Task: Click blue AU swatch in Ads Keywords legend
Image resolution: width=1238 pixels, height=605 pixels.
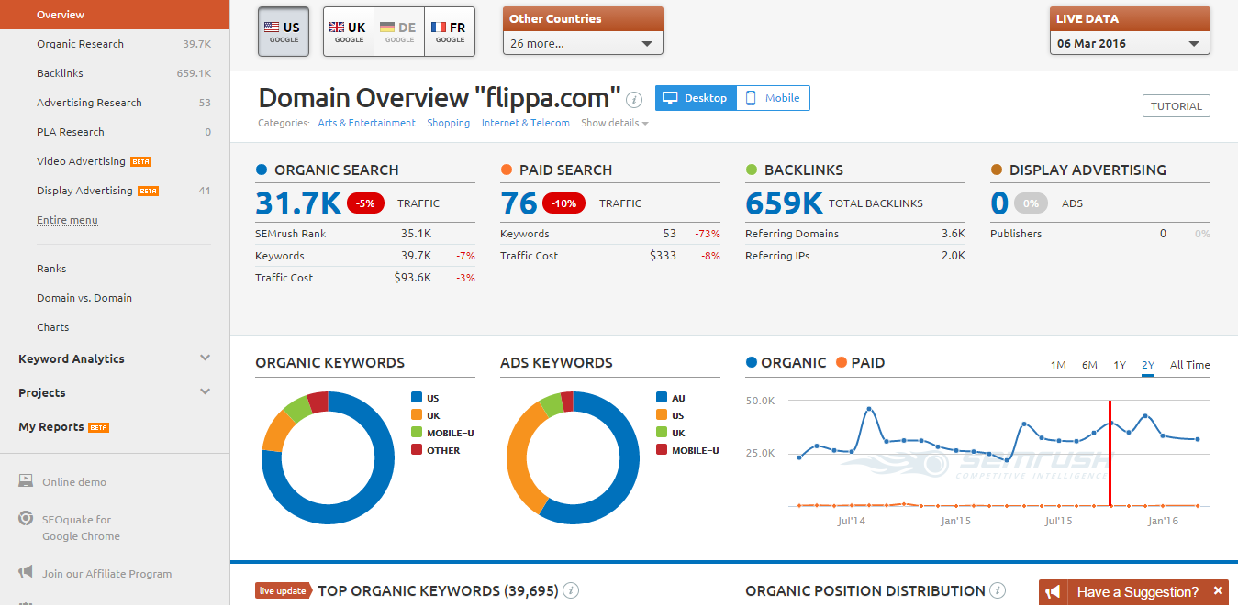Action: click(662, 398)
